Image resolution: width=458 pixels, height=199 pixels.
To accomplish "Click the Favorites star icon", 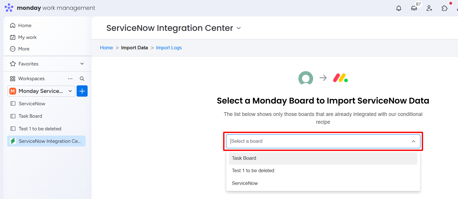I will point(13,64).
